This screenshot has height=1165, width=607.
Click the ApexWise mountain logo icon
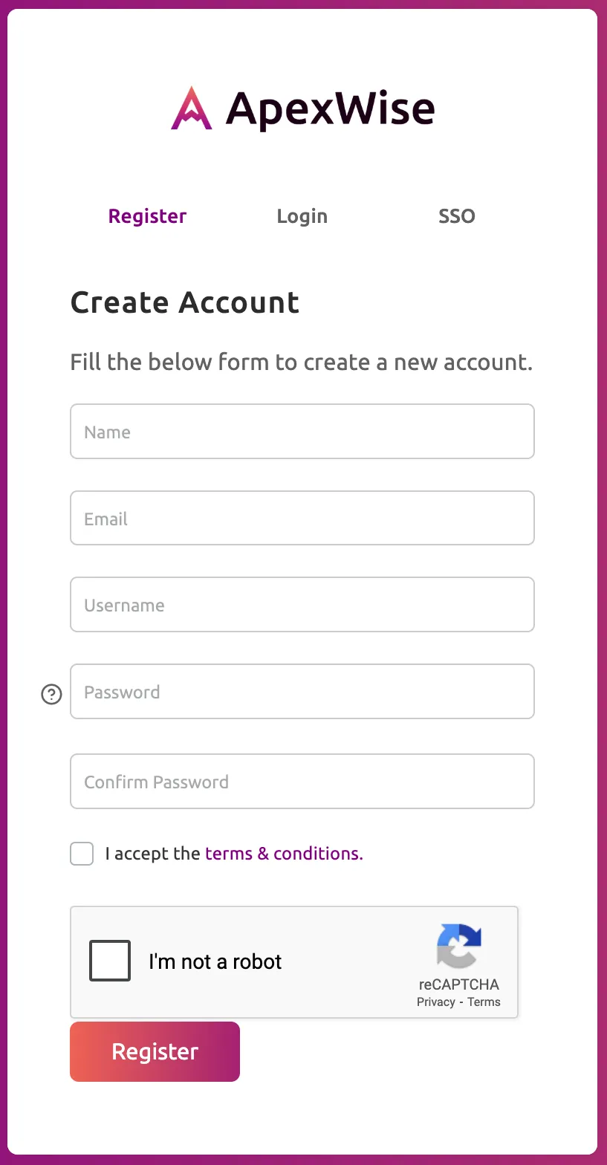click(x=190, y=109)
